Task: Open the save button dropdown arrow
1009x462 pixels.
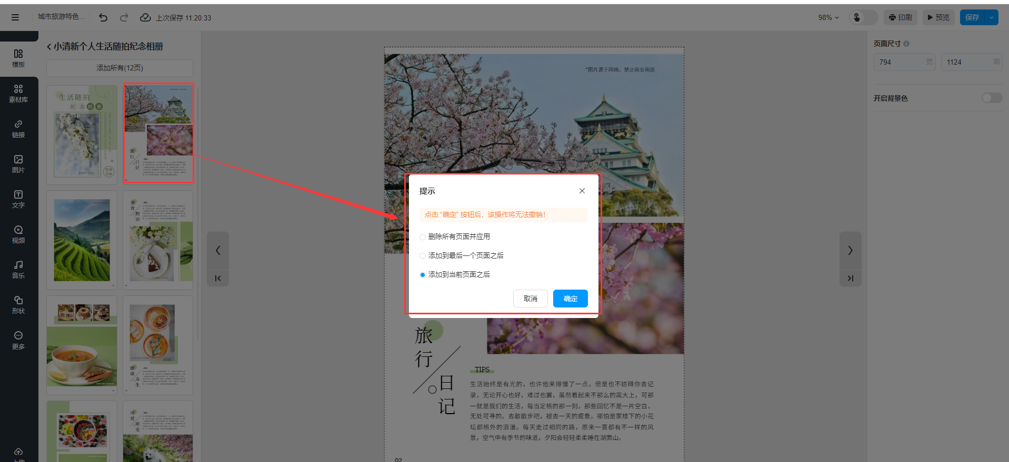Action: pyautogui.click(x=992, y=17)
